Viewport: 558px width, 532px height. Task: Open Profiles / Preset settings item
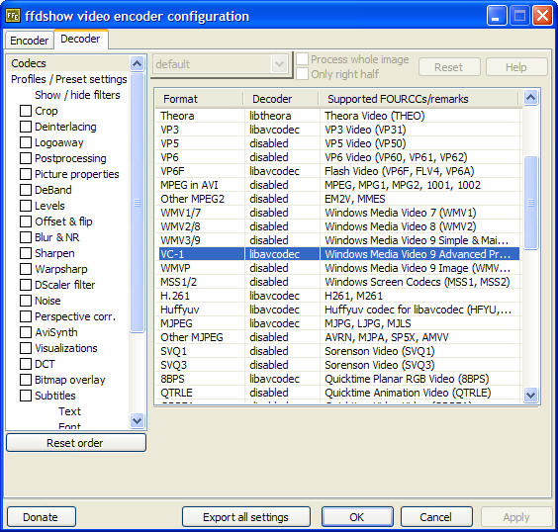[68, 79]
